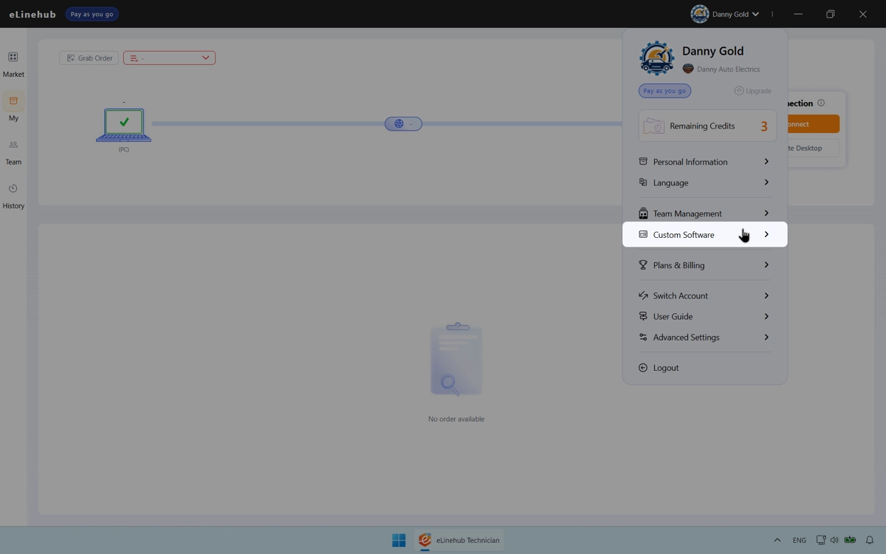Expand the Language chevron arrow

(x=766, y=182)
